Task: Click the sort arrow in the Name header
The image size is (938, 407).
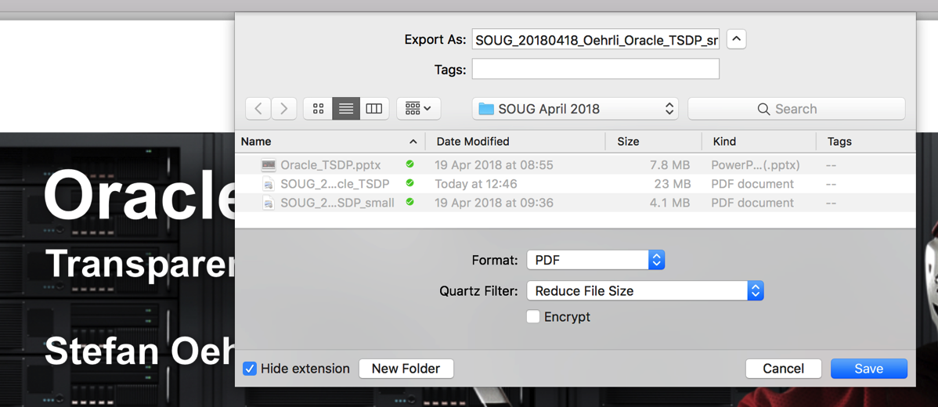Action: (413, 142)
